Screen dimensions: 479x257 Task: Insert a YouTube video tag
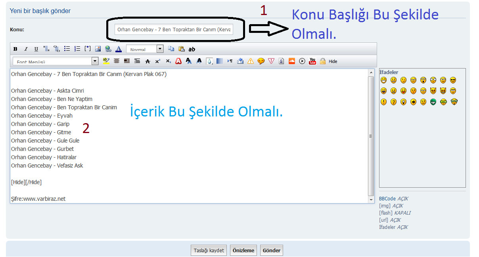pos(312,61)
